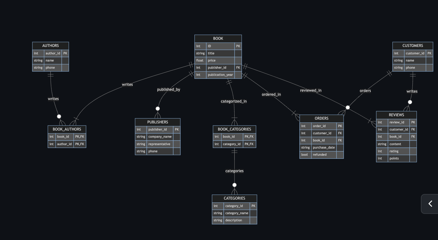Select the REVIEWS entity header
438x240 pixels.
click(x=396, y=115)
